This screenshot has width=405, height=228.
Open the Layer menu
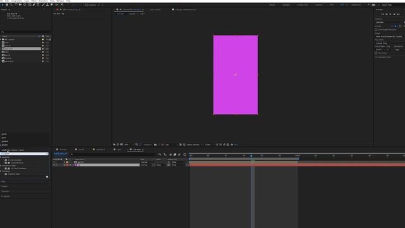pos(27,1)
